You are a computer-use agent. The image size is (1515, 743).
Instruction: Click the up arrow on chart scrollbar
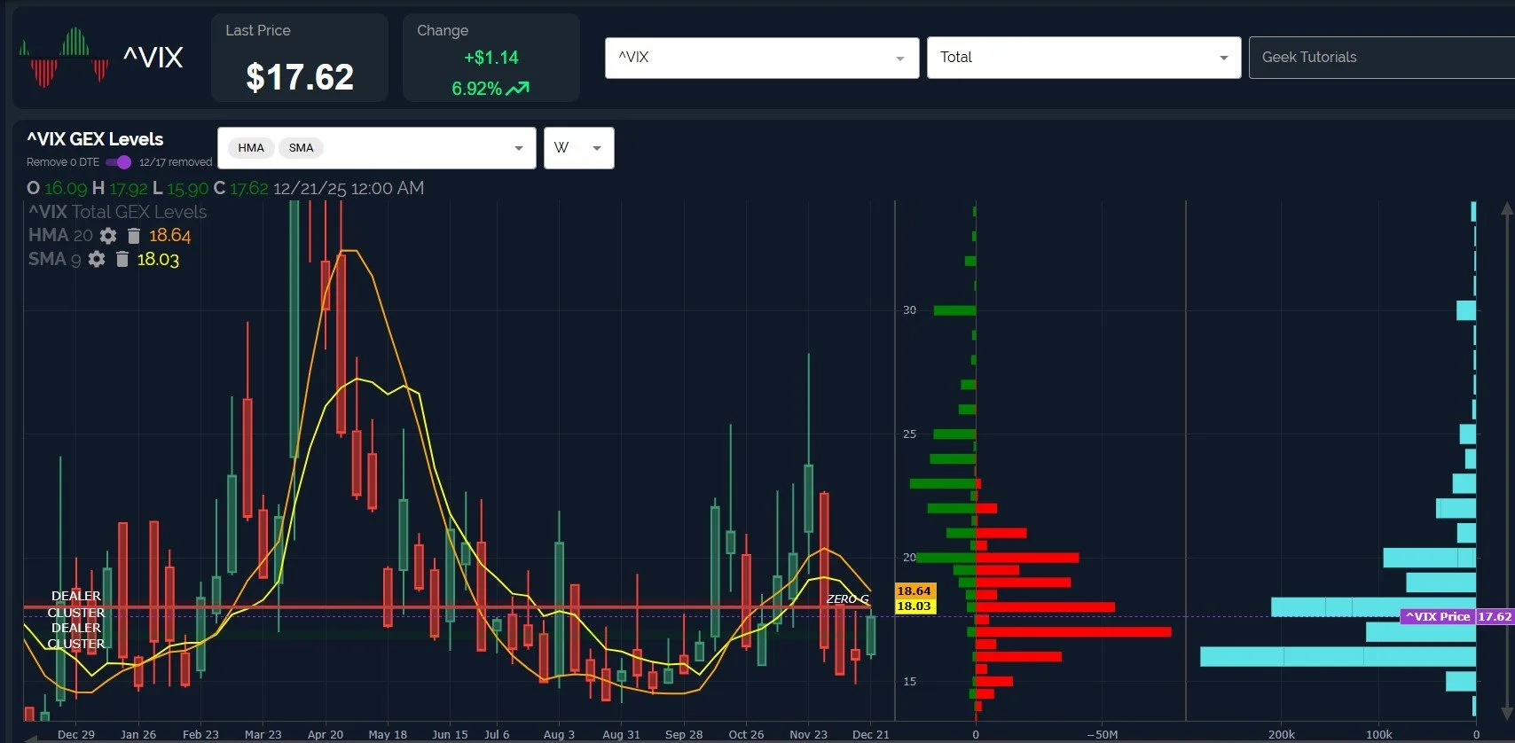pos(1506,208)
